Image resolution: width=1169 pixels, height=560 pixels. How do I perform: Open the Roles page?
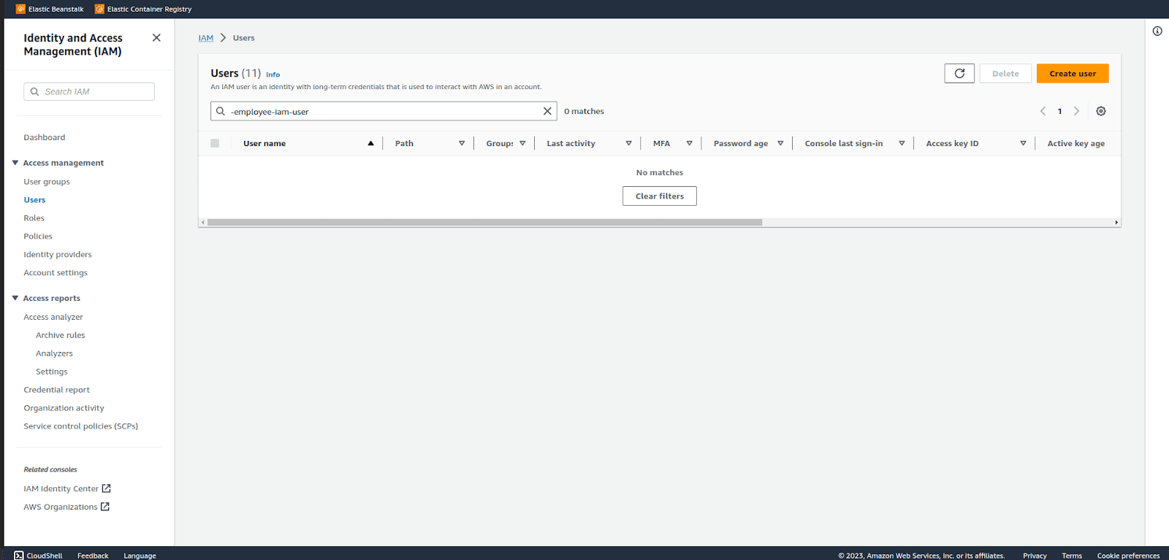34,218
